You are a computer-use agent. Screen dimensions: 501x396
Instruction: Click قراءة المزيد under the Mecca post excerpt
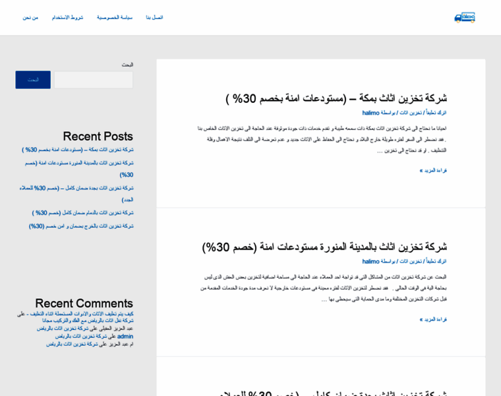tap(433, 170)
